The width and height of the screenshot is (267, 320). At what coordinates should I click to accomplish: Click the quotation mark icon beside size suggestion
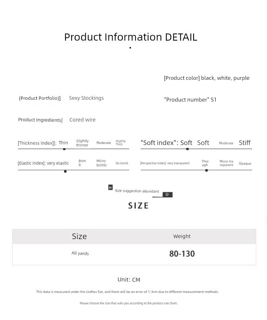click(110, 187)
